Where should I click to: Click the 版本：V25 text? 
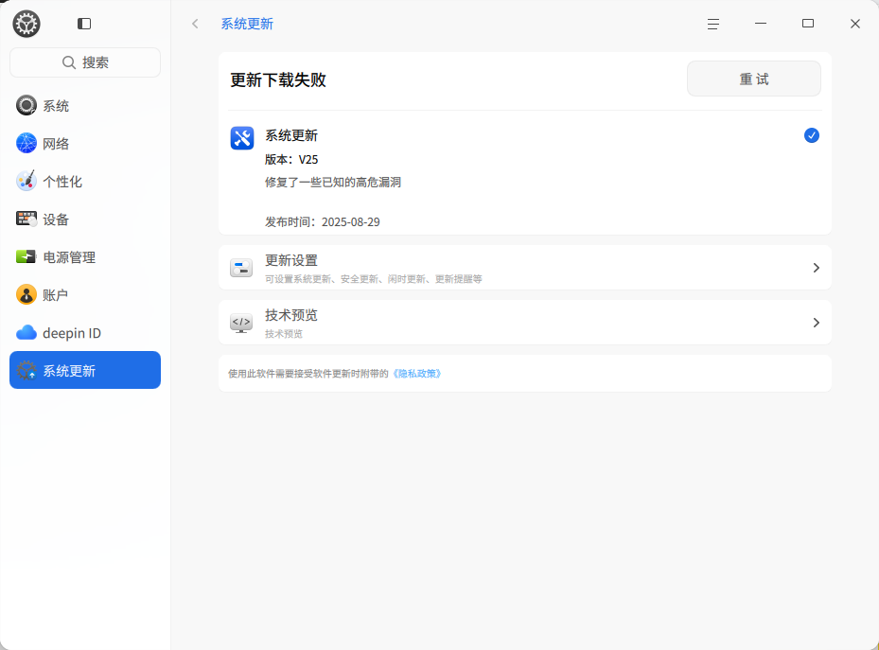coord(291,160)
